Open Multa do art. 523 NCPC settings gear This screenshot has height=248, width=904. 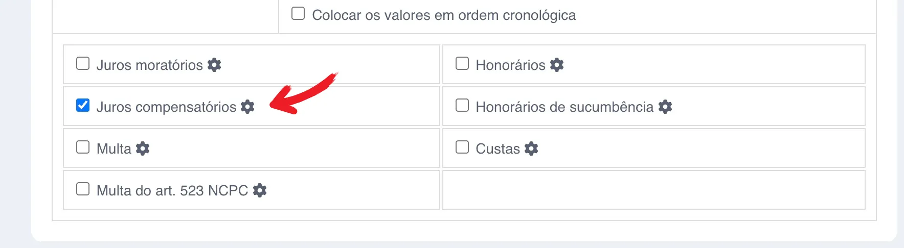coord(260,190)
